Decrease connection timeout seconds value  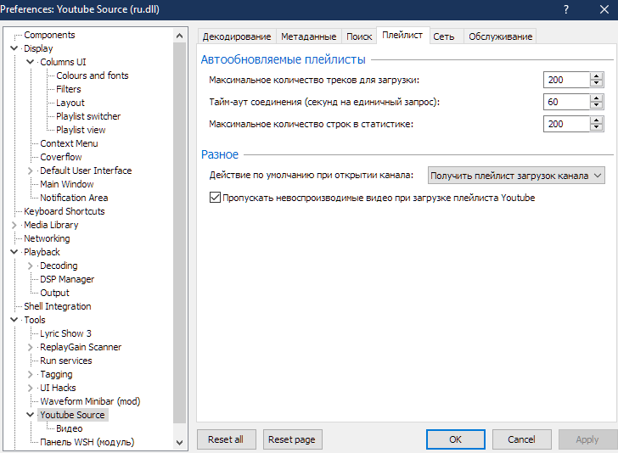click(597, 106)
